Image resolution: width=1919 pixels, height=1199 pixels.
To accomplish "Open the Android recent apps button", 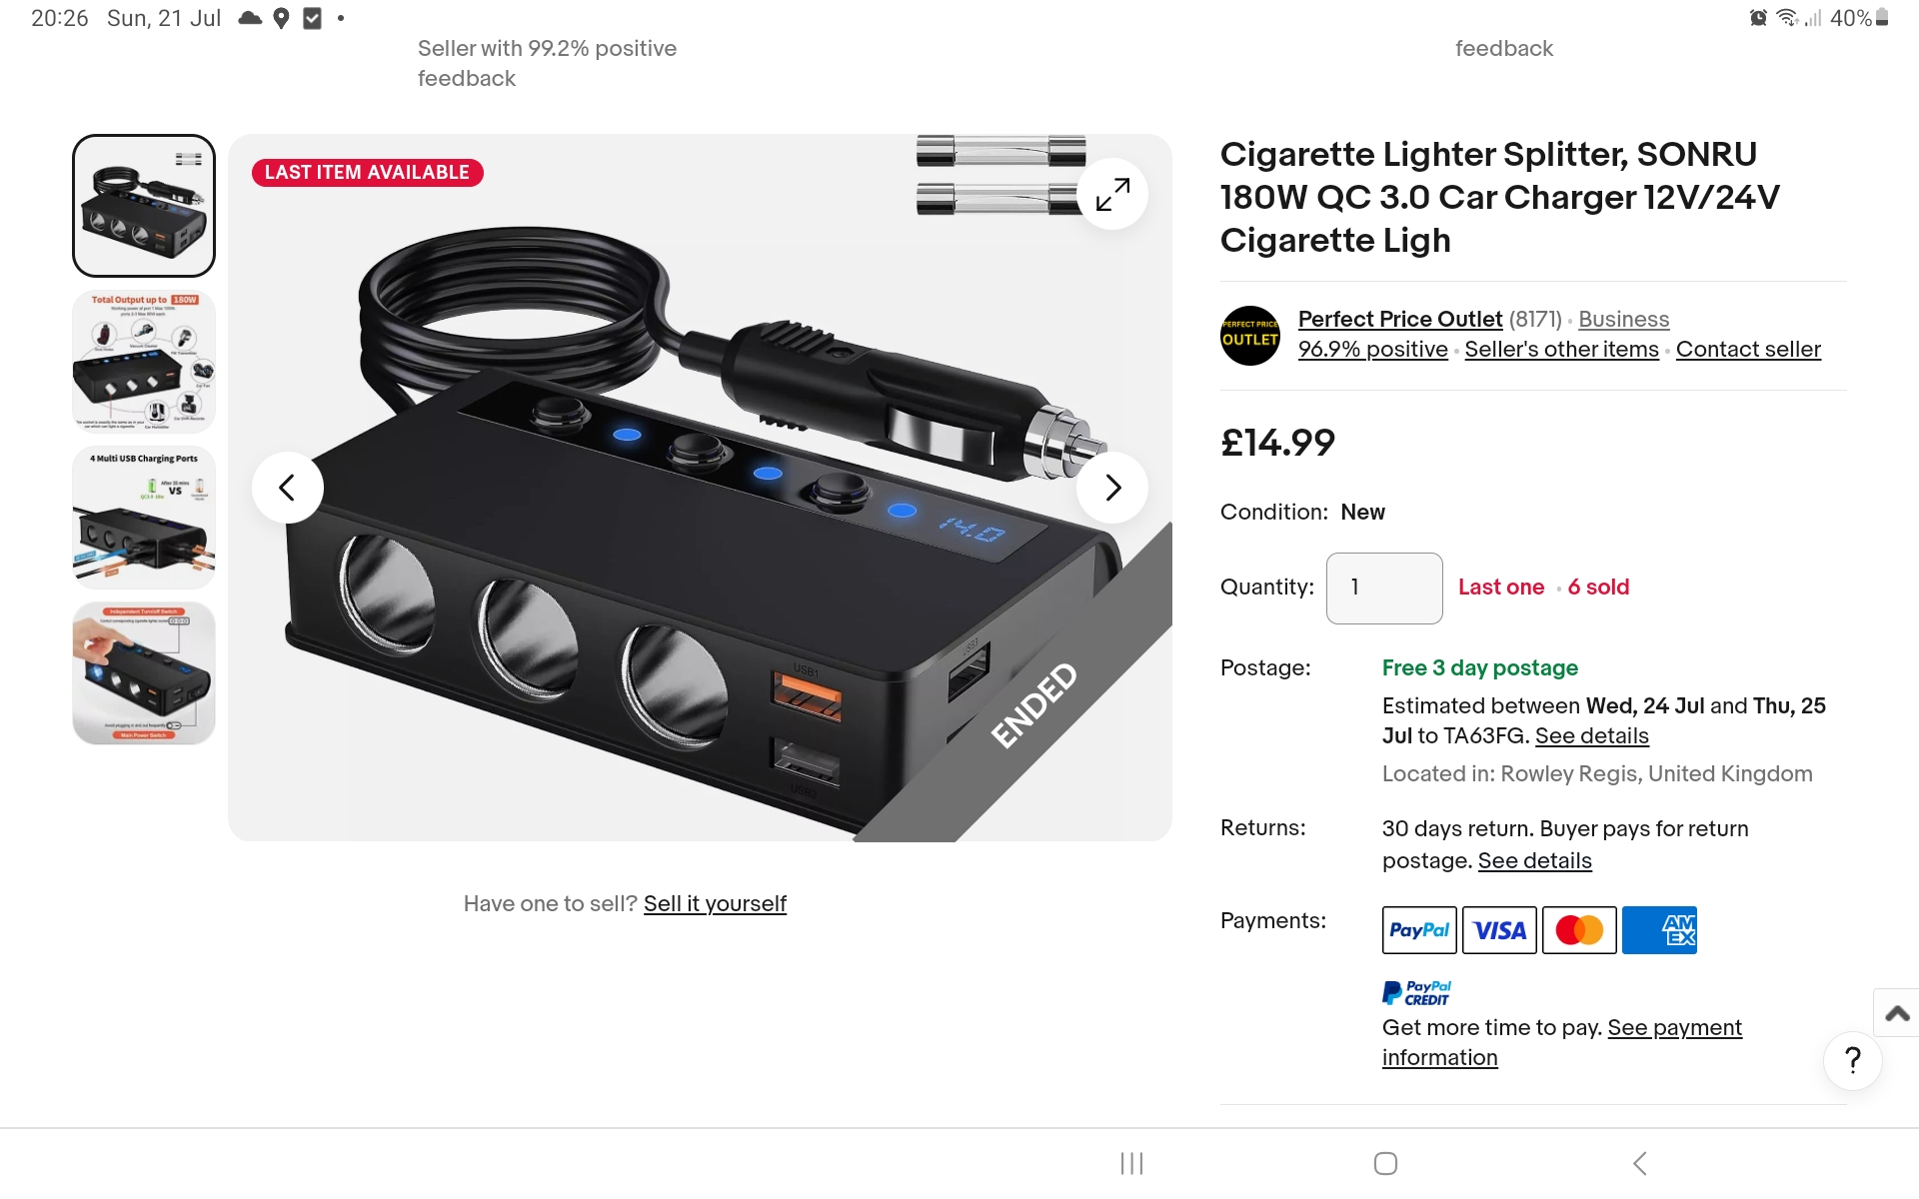I will tap(1131, 1163).
